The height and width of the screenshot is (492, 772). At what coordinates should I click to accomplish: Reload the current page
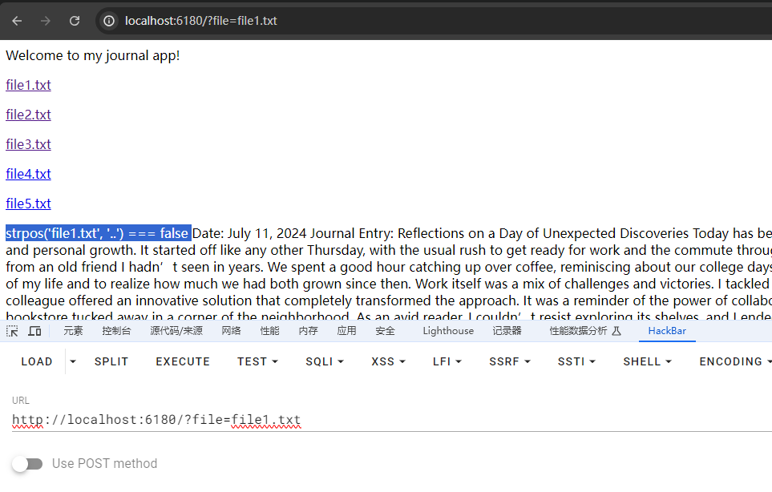pyautogui.click(x=75, y=21)
